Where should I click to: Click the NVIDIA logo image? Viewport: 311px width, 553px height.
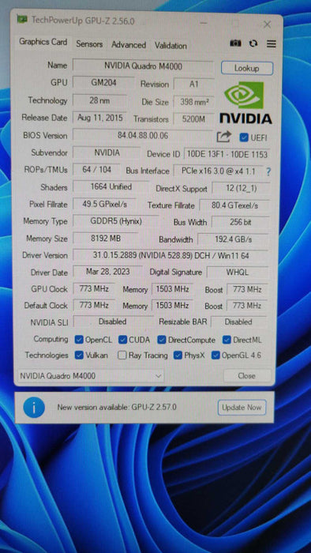245,102
